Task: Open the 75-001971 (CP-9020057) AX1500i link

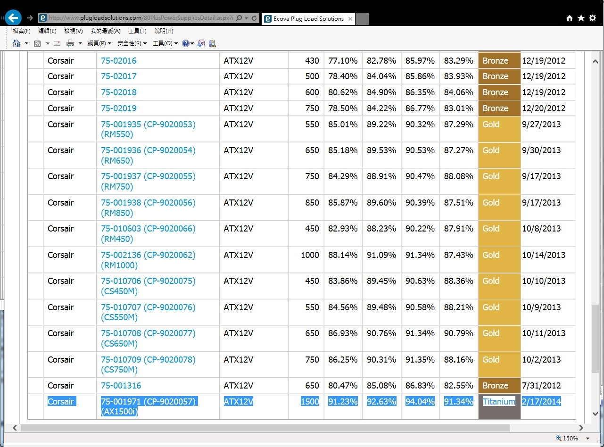Action: (x=149, y=406)
